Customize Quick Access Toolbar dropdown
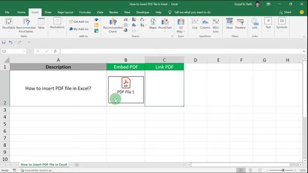This screenshot has width=308, height=173. click(29, 42)
